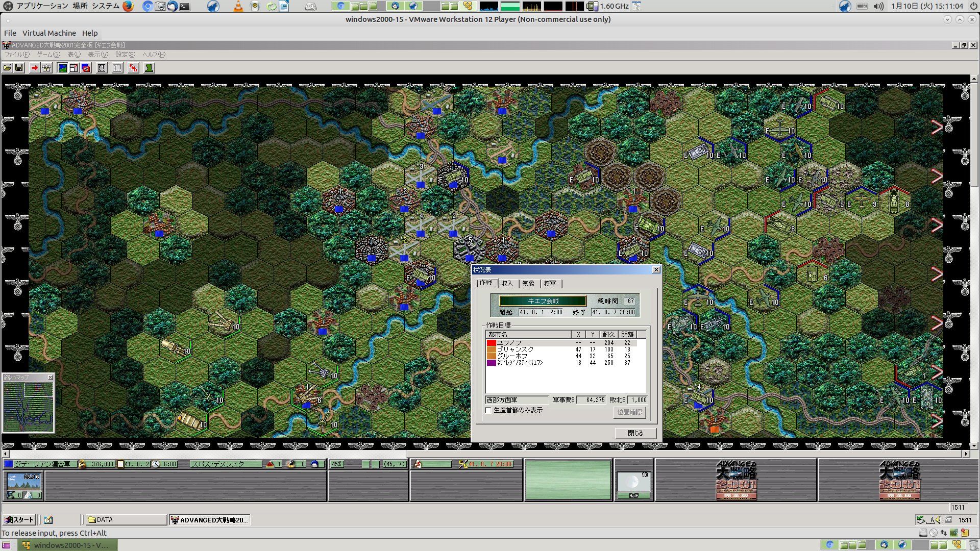This screenshot has height=551, width=980.
Task: Click the orange swatch beside ブリャンスク
Action: click(x=491, y=349)
